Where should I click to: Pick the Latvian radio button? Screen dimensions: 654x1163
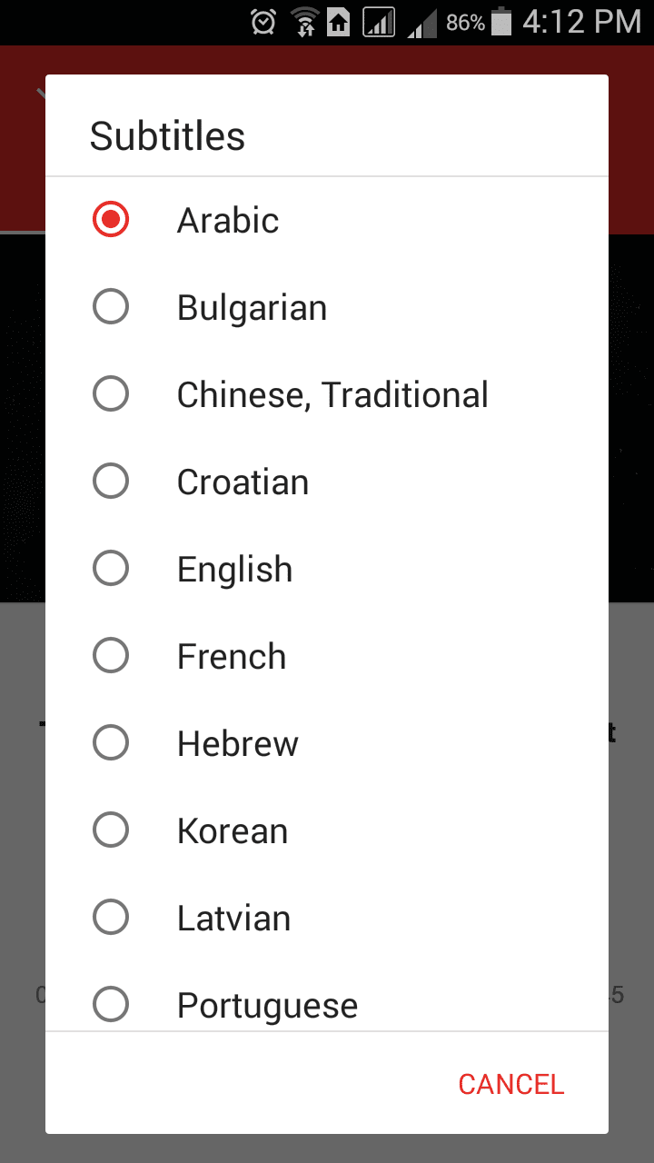(x=111, y=918)
